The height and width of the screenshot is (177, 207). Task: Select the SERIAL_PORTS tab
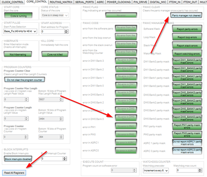pos(84,2)
